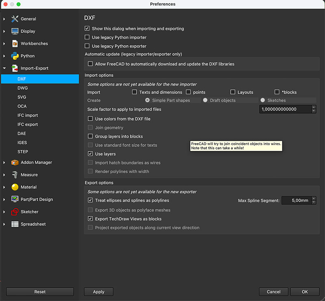The height and width of the screenshot is (301, 325).
Task: Click the General tools icon
Action: [x=15, y=19]
